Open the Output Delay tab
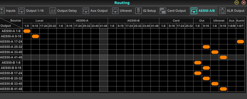Viewport: 247px width, 99px height. pyautogui.click(x=65, y=11)
